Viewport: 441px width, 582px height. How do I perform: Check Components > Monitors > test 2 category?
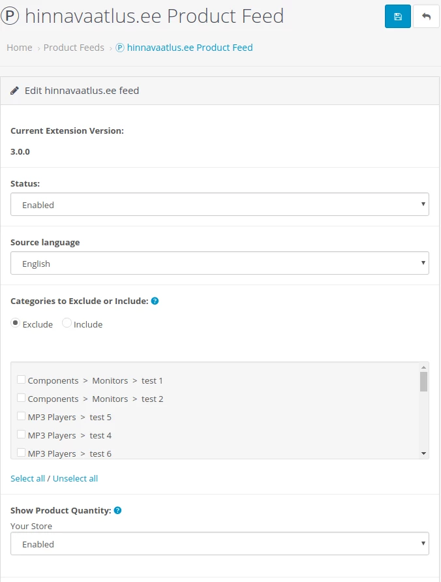(x=22, y=398)
